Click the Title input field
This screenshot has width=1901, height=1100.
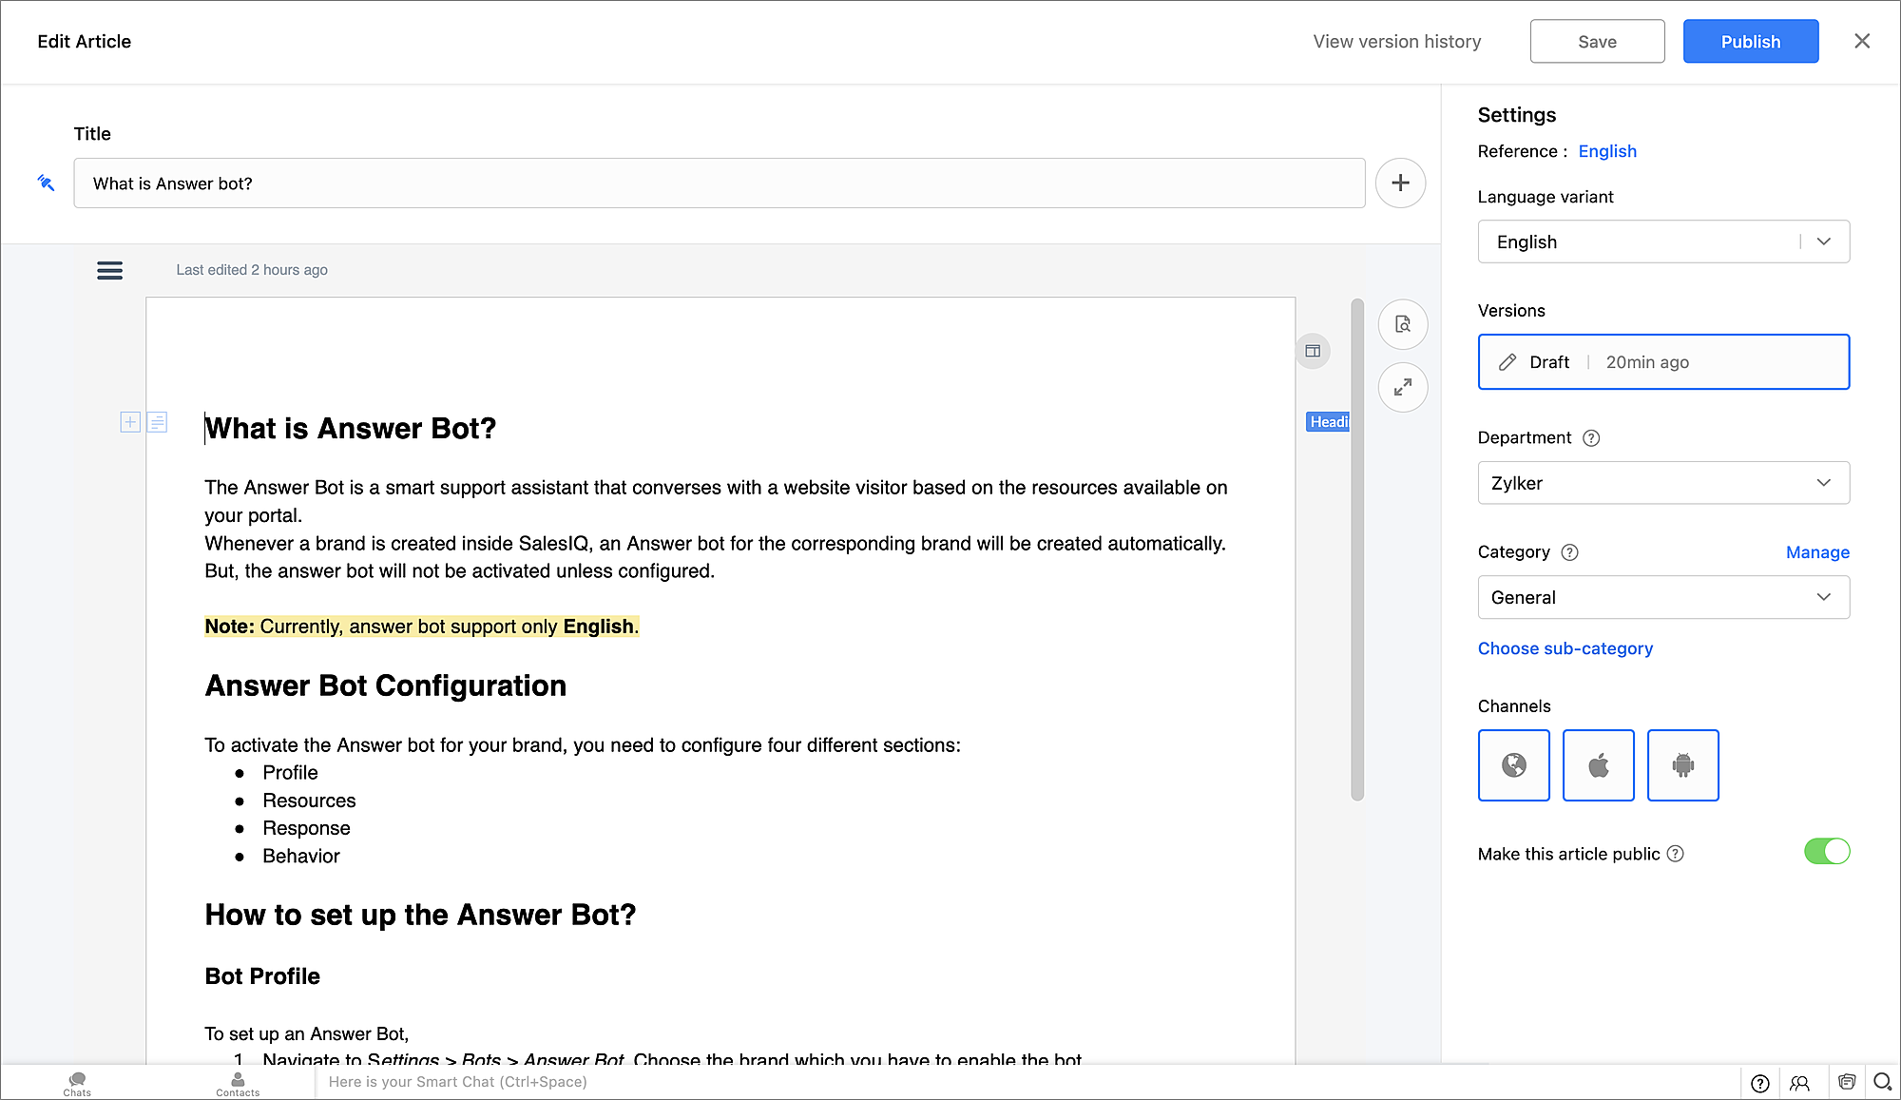point(719,183)
